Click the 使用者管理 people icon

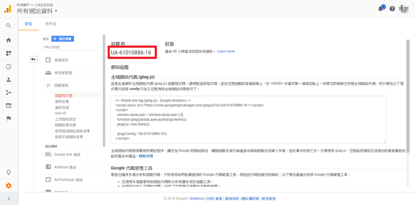click(48, 73)
